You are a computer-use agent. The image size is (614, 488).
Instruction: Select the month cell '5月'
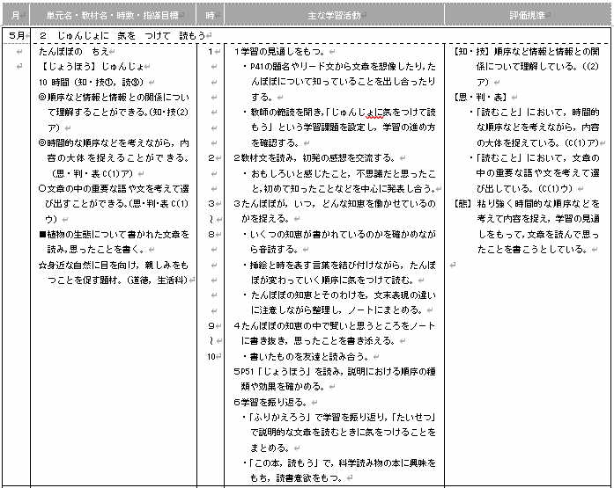pos(16,35)
